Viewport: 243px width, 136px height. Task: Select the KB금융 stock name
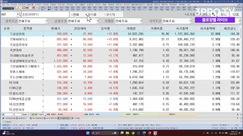pyautogui.click(x=17, y=88)
